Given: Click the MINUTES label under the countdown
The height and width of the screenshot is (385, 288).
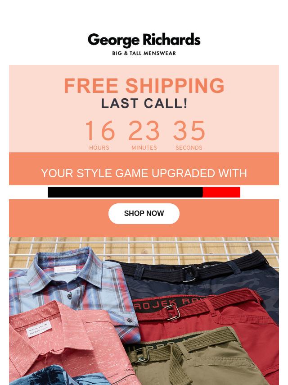Looking at the screenshot, I should [x=144, y=147].
